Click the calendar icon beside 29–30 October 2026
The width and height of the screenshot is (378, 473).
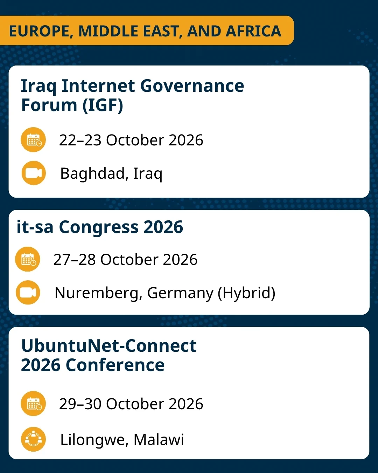point(33,404)
